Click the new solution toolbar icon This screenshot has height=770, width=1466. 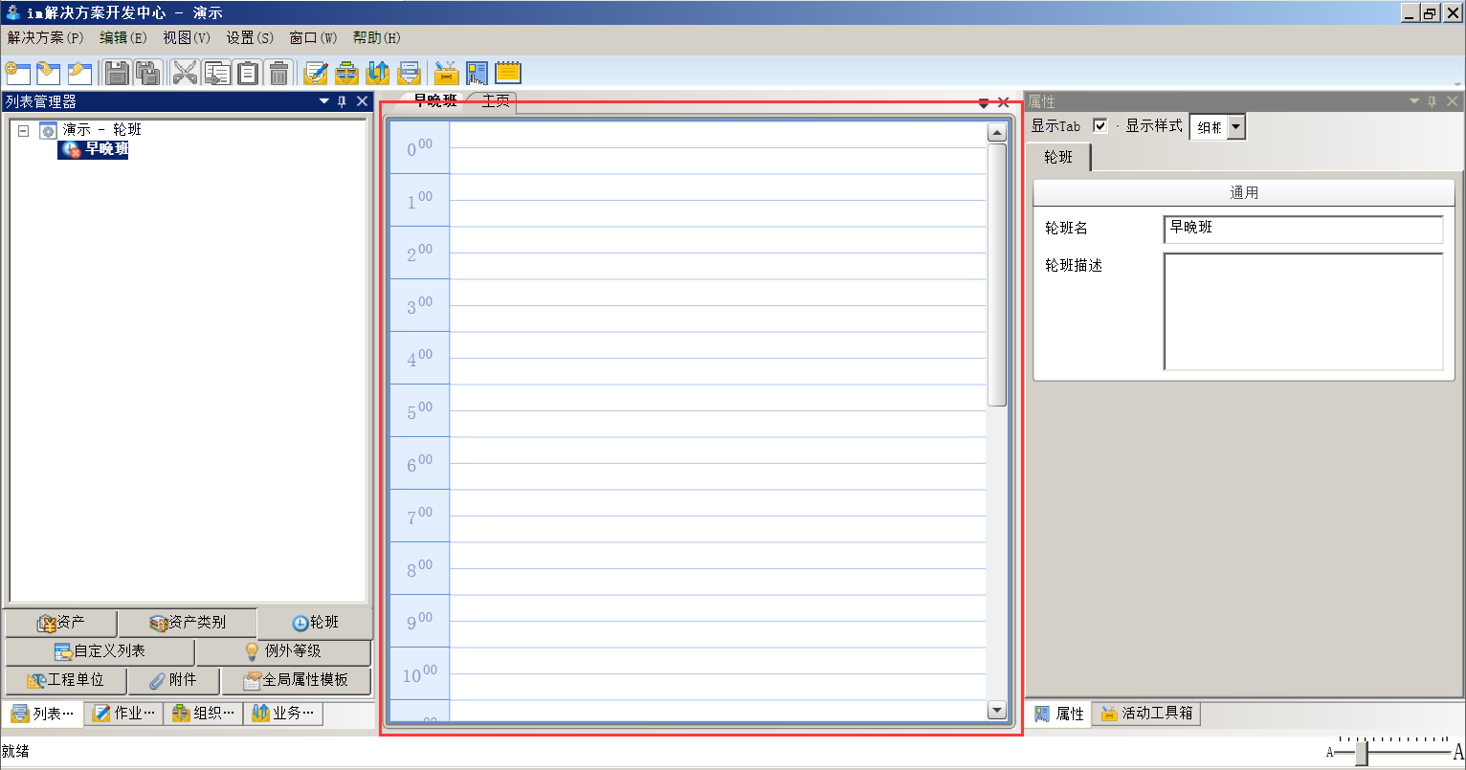point(18,73)
